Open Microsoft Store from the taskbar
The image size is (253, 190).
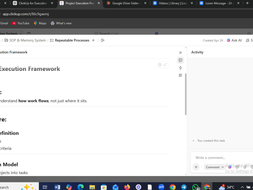(103, 187)
